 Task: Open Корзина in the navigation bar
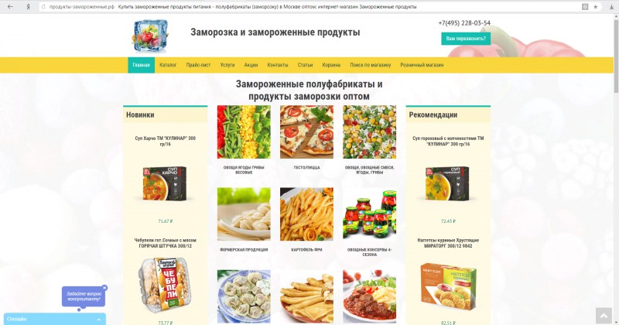coord(331,65)
